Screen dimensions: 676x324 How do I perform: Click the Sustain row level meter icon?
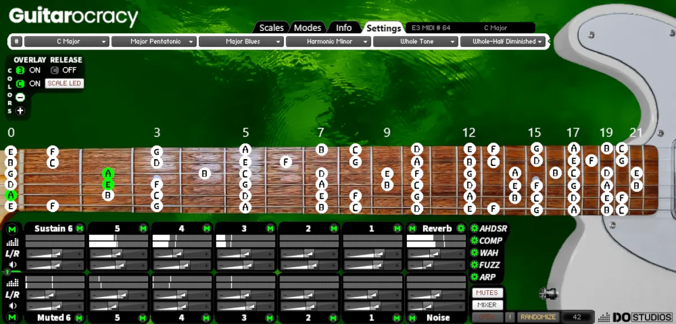coord(12,242)
